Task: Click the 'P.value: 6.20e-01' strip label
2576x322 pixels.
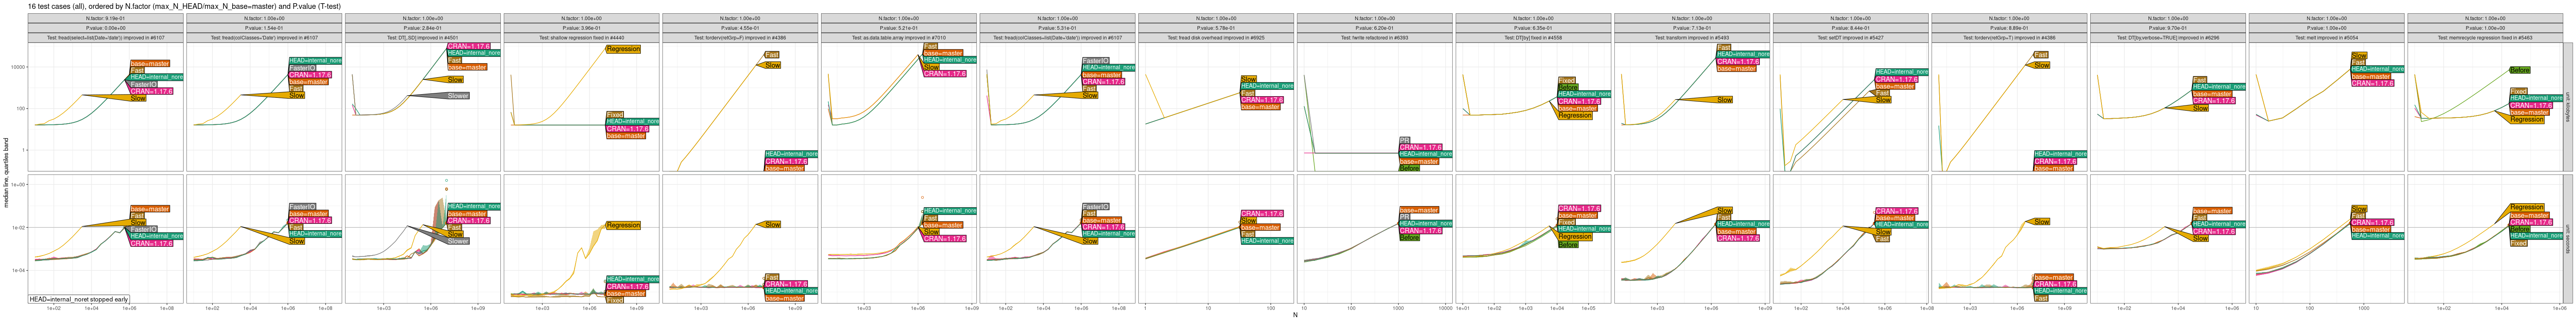Action: pos(1374,28)
